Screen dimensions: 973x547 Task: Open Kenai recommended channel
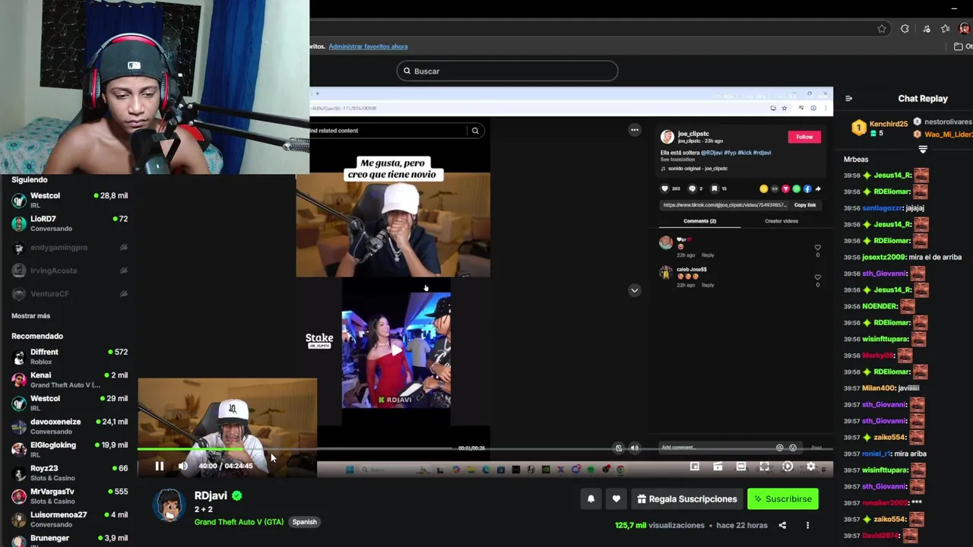click(70, 380)
